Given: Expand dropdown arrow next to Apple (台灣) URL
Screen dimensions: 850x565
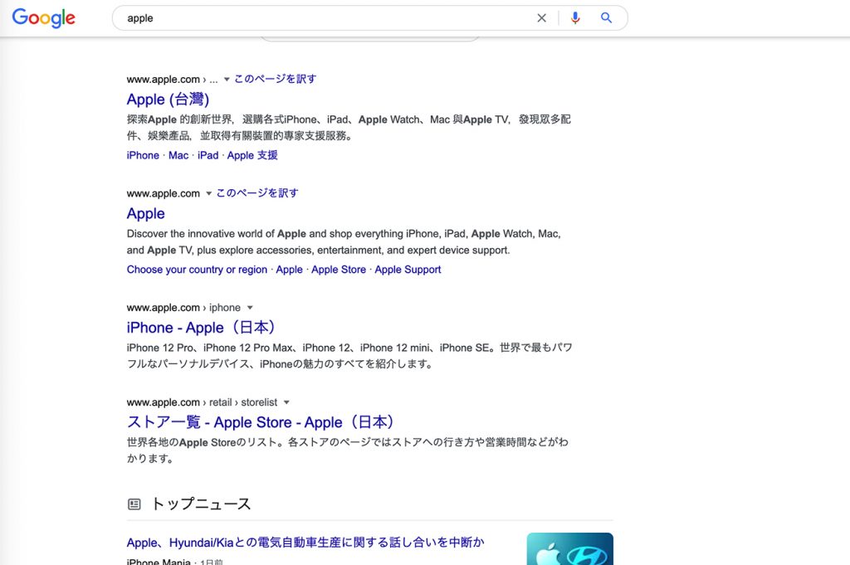Looking at the screenshot, I should pos(227,79).
